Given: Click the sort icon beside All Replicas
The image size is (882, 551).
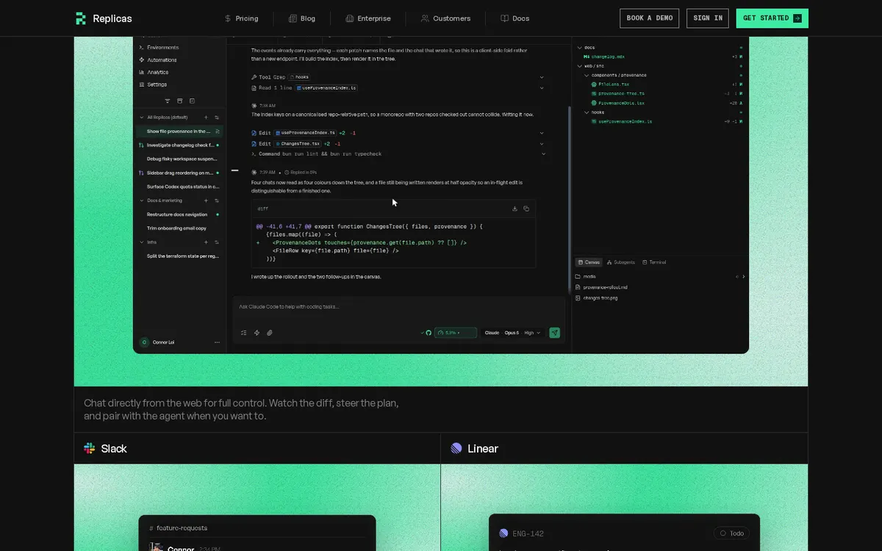Looking at the screenshot, I should coord(217,118).
